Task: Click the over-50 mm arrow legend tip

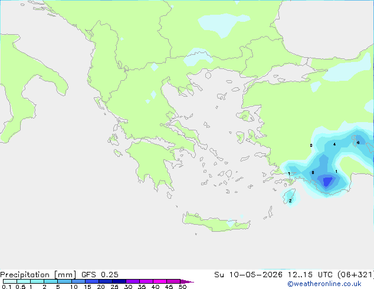Action: pyautogui.click(x=187, y=281)
